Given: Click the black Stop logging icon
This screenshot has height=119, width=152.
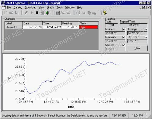Looking at the screenshot, I should point(37,13).
